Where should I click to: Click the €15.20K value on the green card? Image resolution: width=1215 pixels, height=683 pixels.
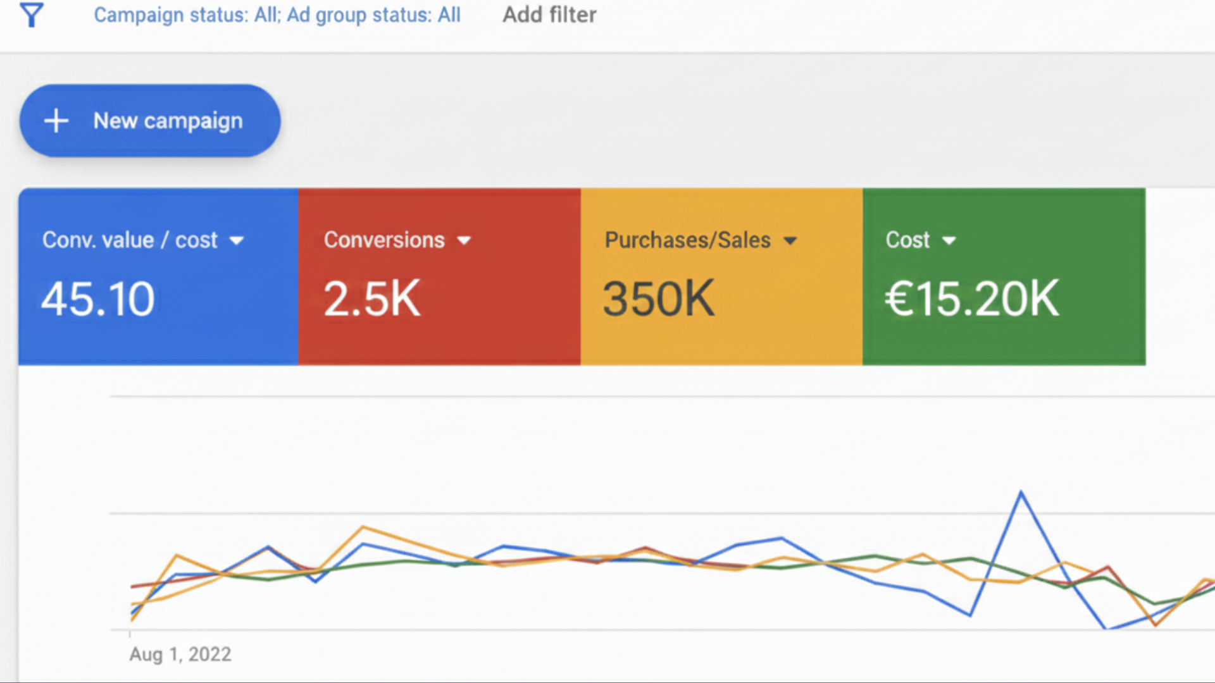[971, 299]
